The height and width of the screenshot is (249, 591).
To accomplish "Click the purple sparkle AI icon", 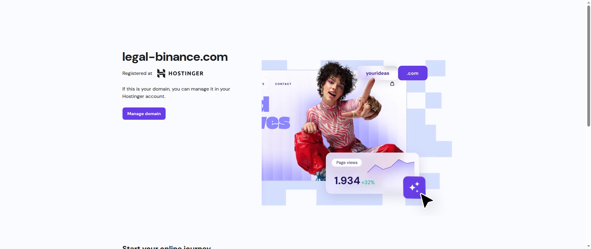I will coord(414,187).
